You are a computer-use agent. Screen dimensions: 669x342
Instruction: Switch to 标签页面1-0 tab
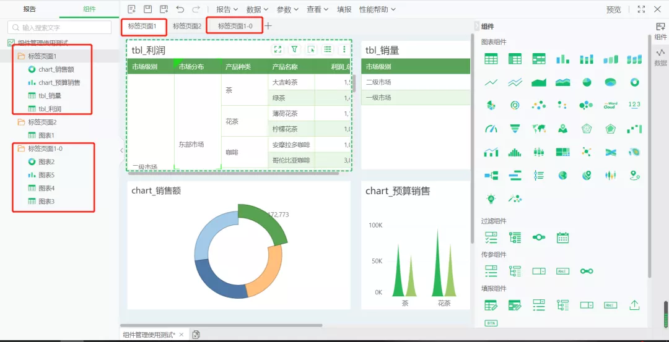tap(235, 26)
